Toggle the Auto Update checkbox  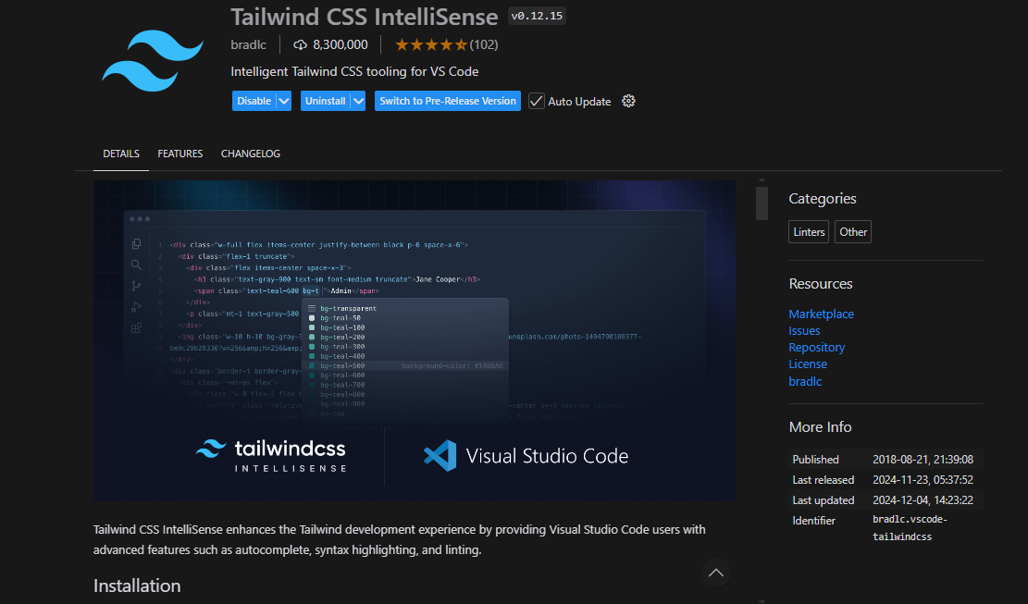click(x=537, y=101)
